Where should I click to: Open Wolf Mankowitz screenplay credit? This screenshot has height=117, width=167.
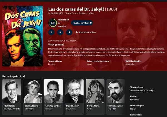(x=133, y=61)
